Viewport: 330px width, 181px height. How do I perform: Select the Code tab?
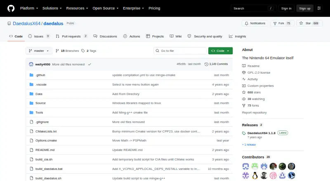(x=16, y=36)
